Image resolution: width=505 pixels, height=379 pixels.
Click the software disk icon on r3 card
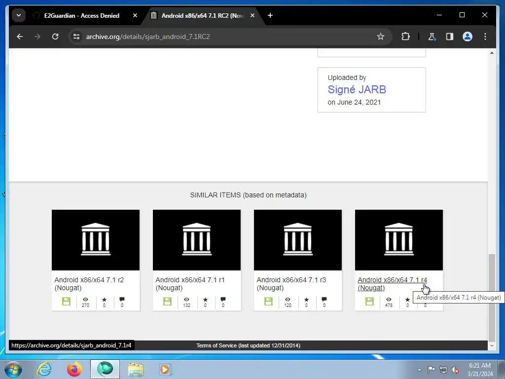[x=269, y=302]
